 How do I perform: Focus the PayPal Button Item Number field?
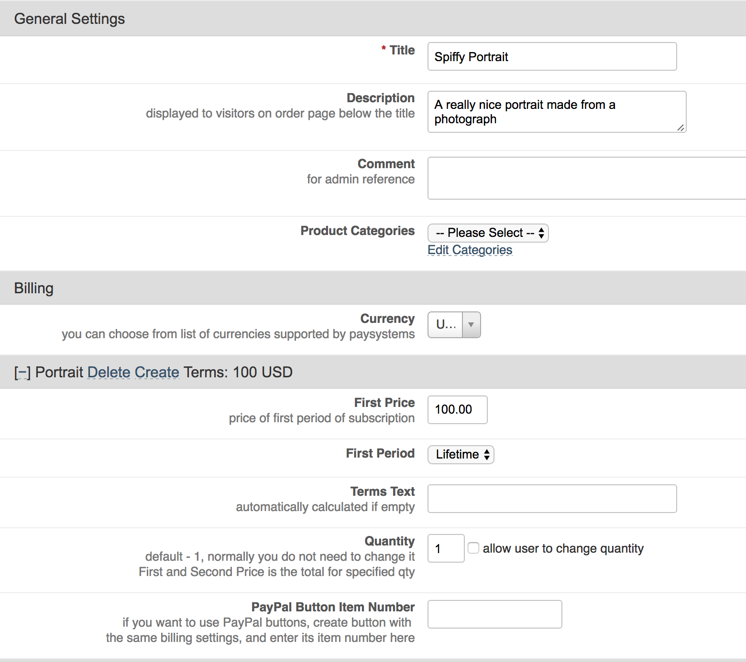click(494, 614)
